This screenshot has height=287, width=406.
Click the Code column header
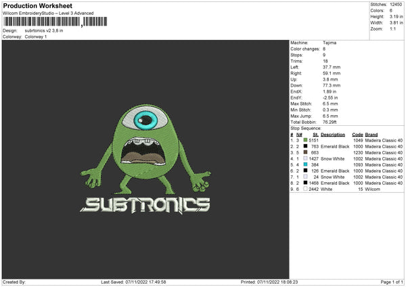tap(357, 135)
